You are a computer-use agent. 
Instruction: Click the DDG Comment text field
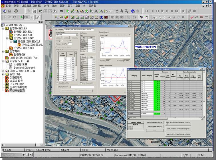click(x=79, y=29)
